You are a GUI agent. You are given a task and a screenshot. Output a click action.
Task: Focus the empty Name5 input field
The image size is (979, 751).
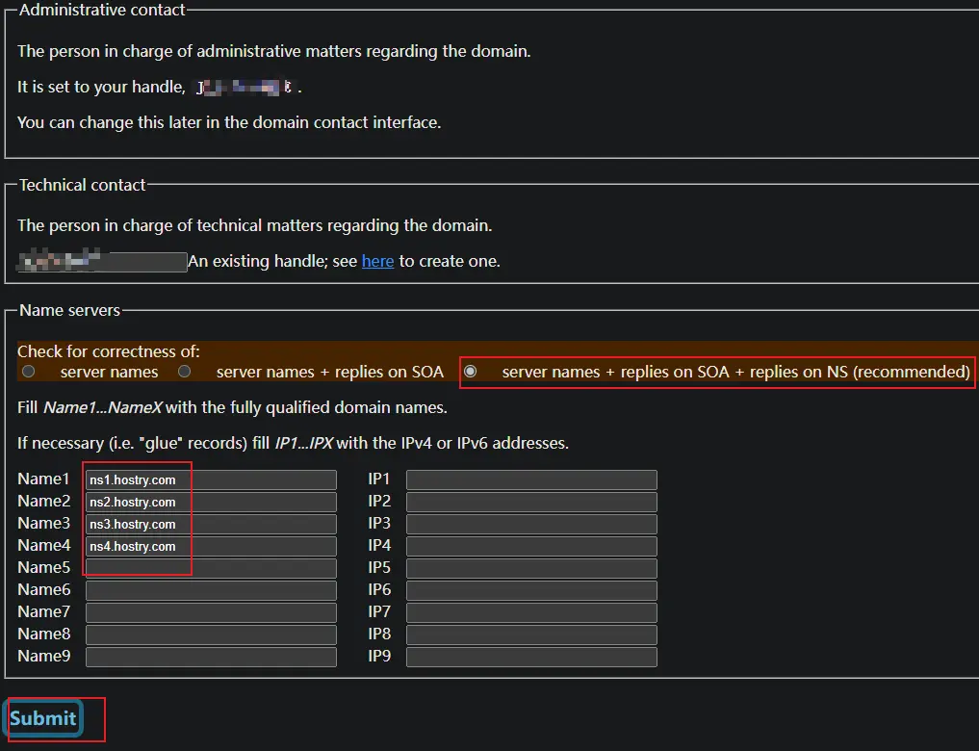pos(211,568)
